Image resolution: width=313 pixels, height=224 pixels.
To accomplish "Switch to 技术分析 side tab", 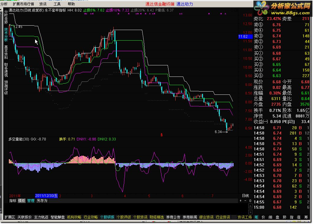I will coord(6,34).
